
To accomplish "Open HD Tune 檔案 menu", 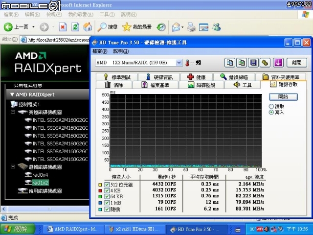I will (x=100, y=51).
